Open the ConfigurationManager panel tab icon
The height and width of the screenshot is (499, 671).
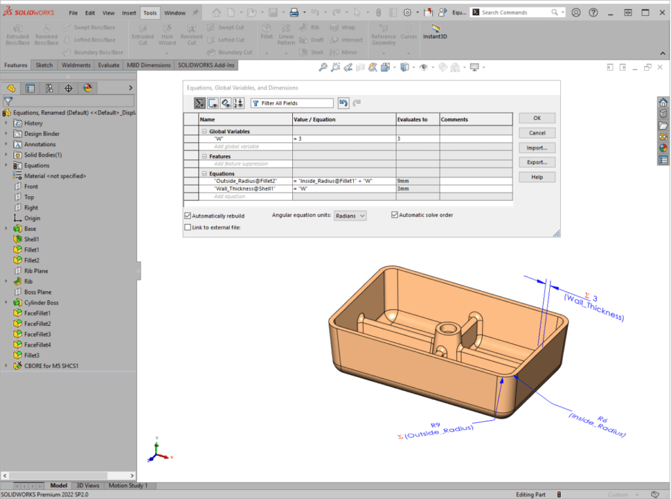pos(49,89)
